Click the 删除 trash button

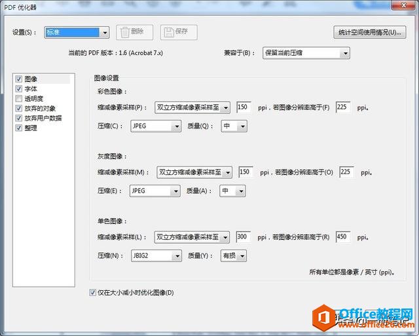coord(134,32)
